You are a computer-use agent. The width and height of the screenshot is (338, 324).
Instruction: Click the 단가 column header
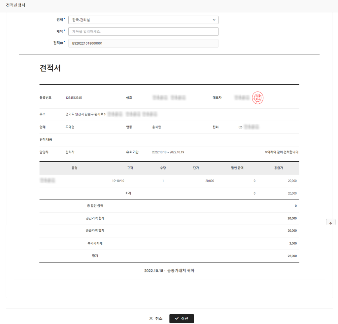coord(196,168)
